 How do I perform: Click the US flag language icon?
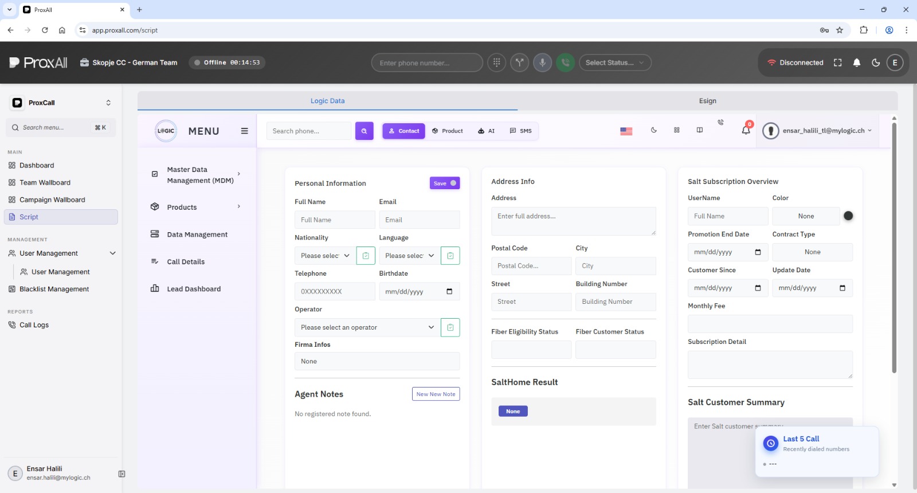click(626, 131)
